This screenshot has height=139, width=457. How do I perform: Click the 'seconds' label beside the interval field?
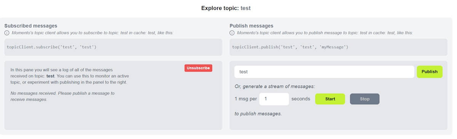click(300, 99)
